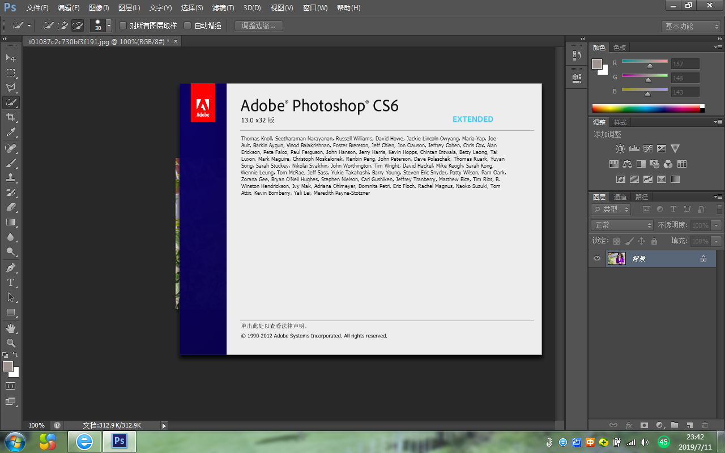Open Color panel flyout menu
The image size is (725, 453).
(x=718, y=48)
